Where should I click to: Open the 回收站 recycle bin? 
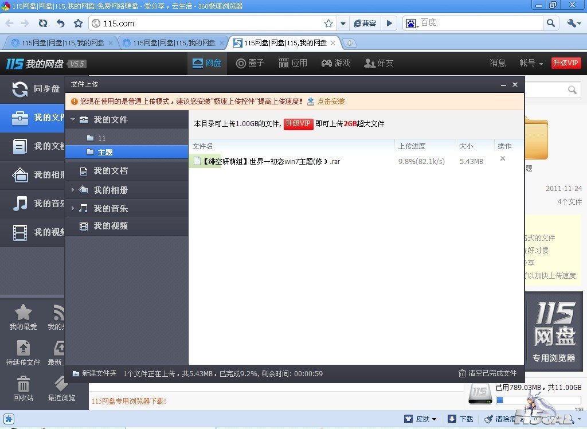(23, 388)
